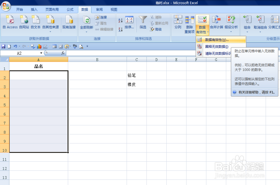Screen dimensions: 280x185
Task: Open existing connections (现有连接)
Action: (x=69, y=22)
